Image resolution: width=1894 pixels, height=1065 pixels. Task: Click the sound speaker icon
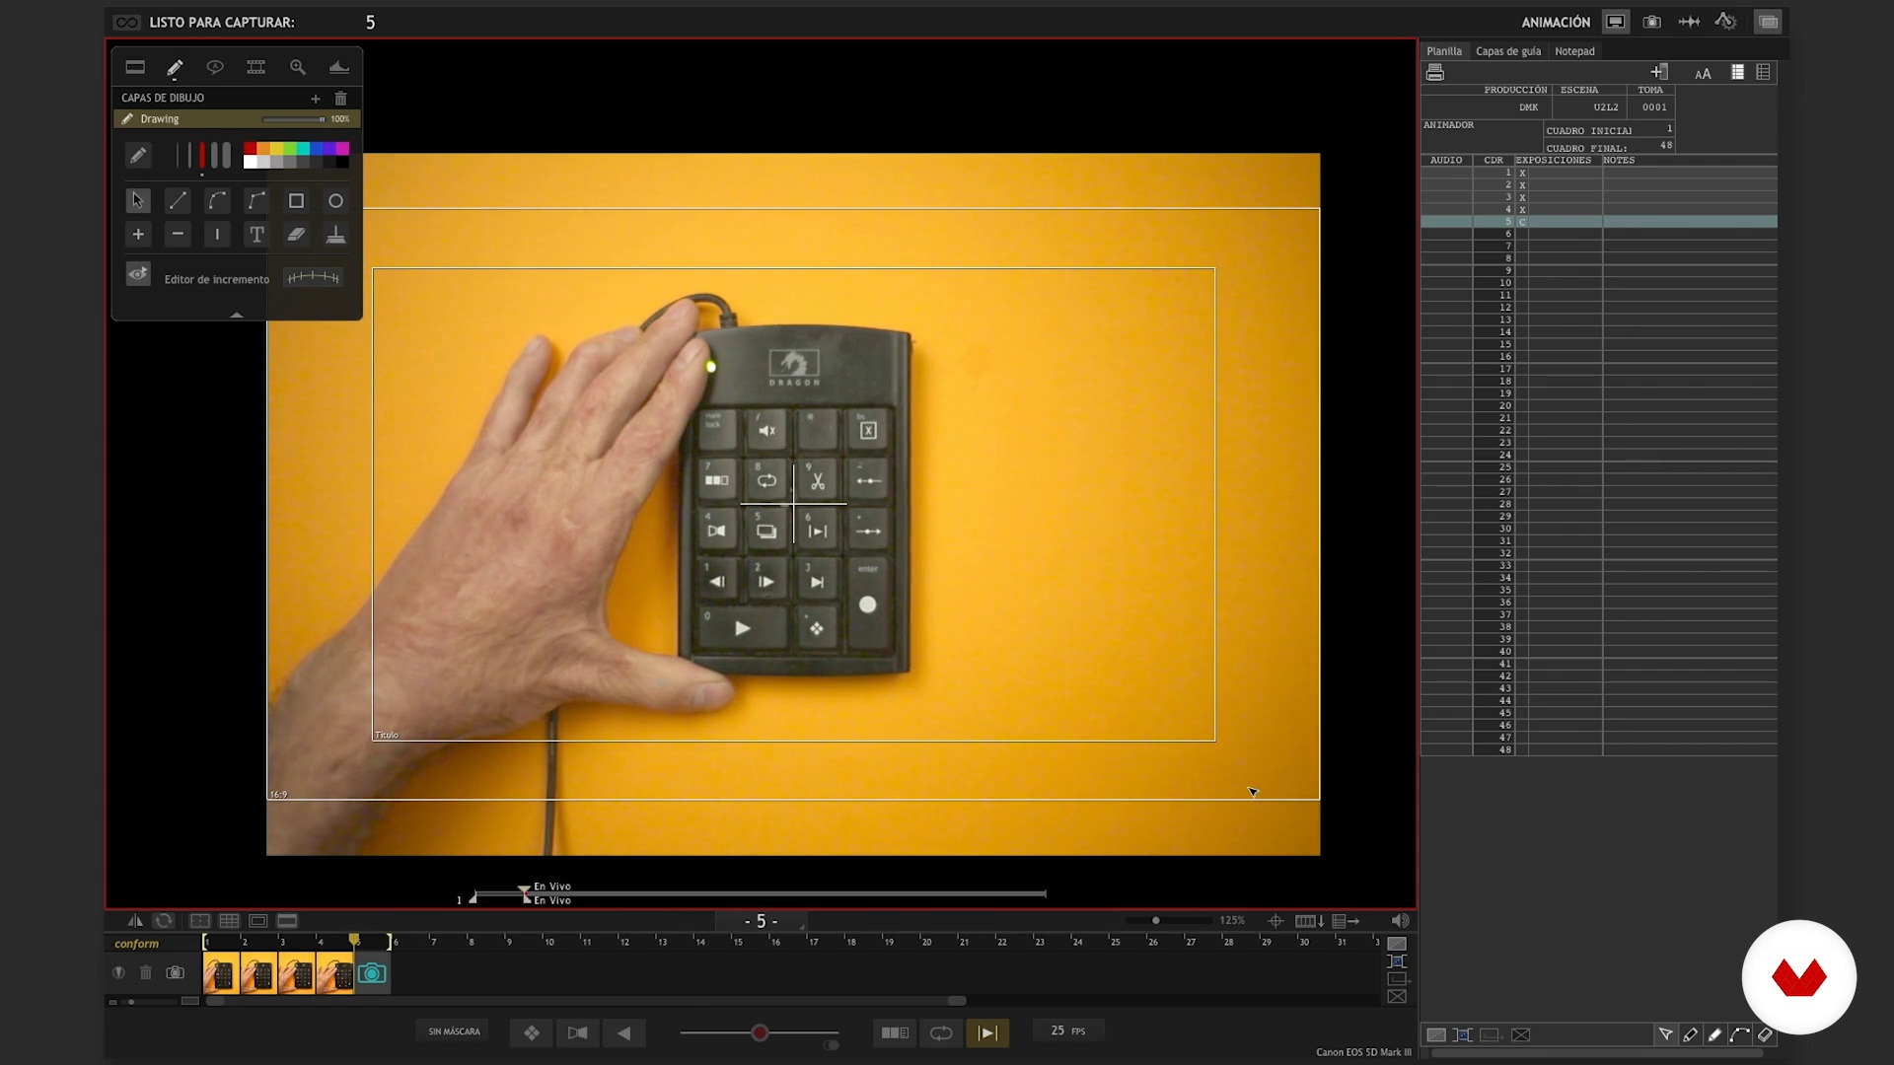[x=1400, y=921]
